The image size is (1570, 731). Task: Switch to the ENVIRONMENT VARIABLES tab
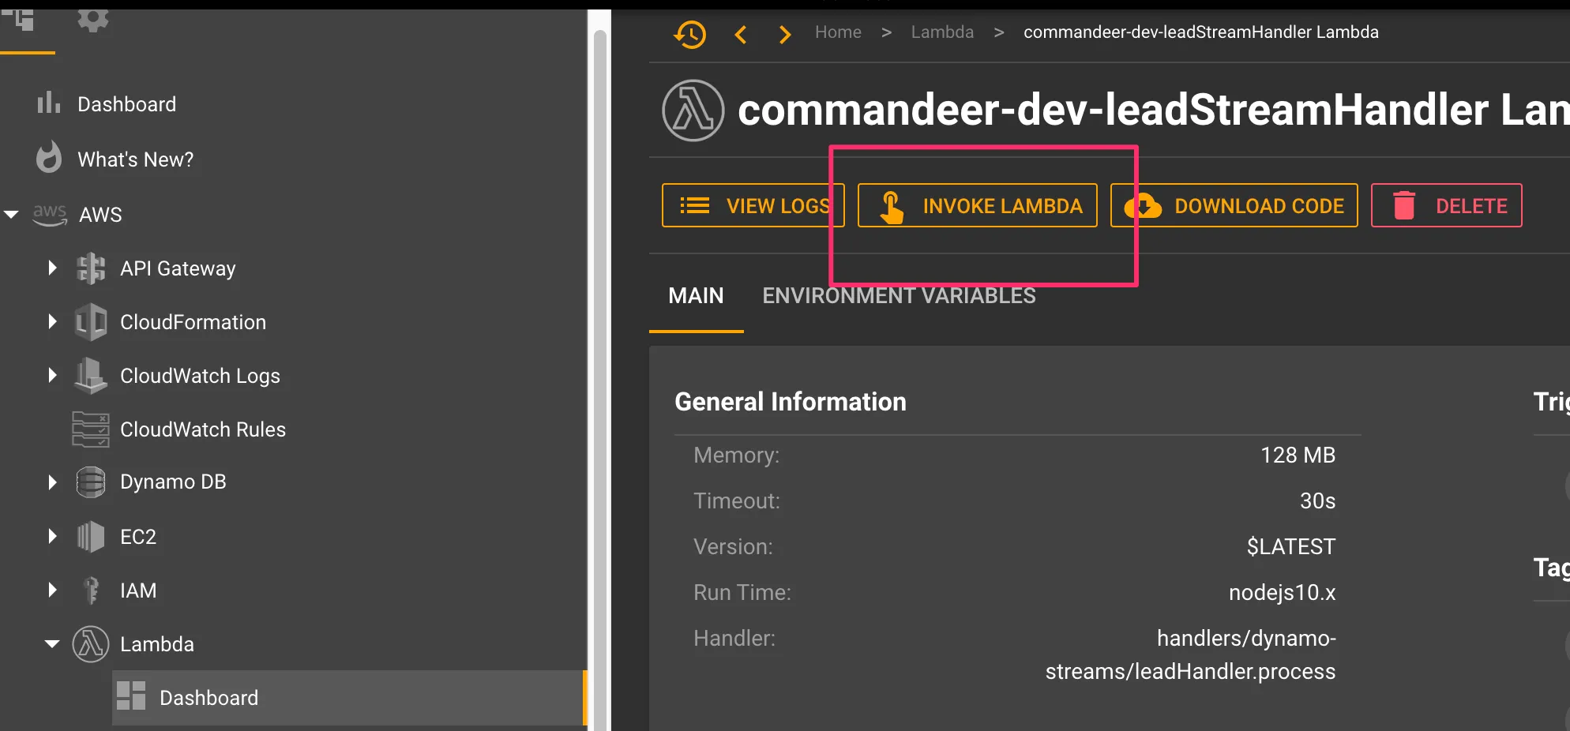pos(899,296)
